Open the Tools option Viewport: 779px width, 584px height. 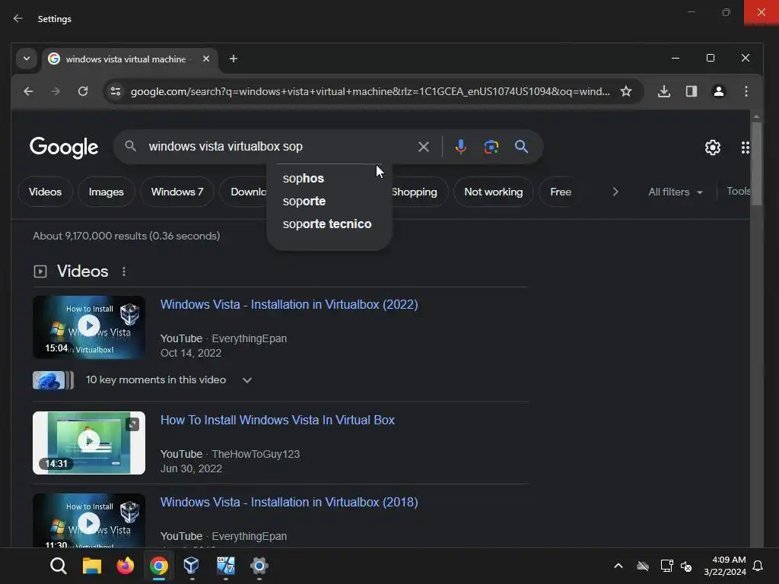[738, 191]
